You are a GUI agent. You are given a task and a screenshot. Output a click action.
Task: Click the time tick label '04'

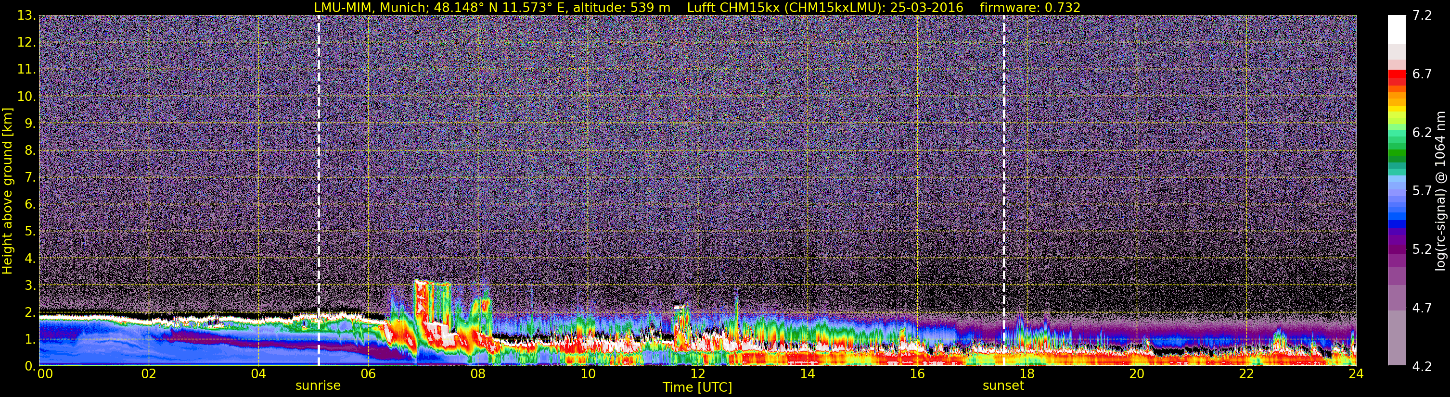point(258,374)
